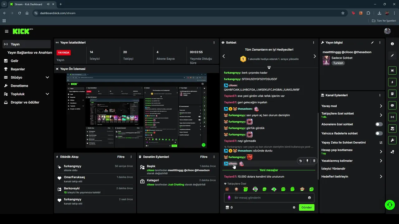
Task: Click reply icon on cilooo's hovered message
Action: pyautogui.click(x=300, y=161)
